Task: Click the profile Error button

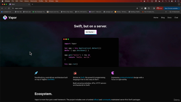Action: point(160,8)
